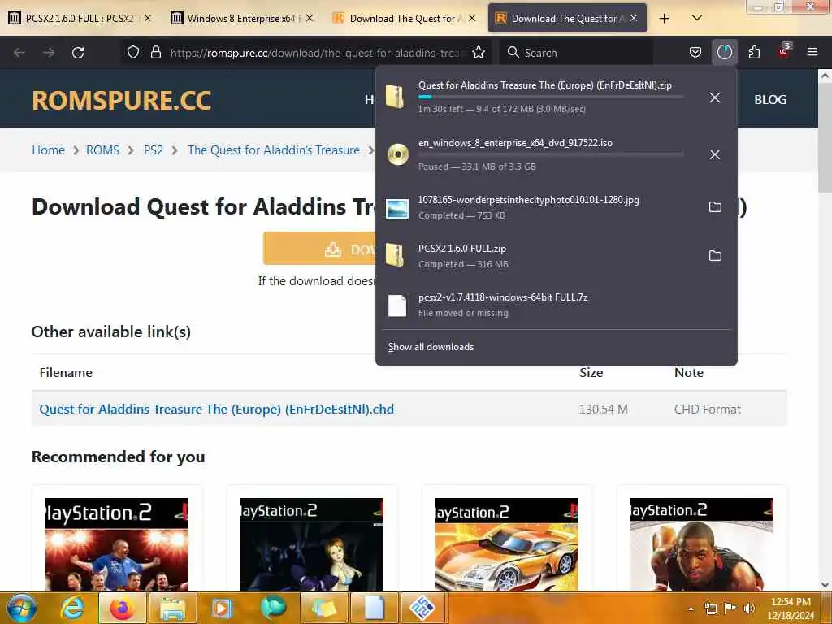This screenshot has width=832, height=624.
Task: Switch to the PCSX2 1.6.0 FULL tab
Action: [80, 18]
